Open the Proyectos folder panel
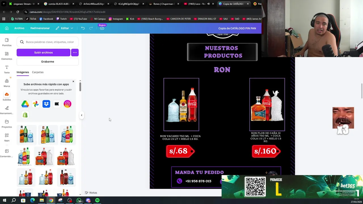Screen dimensions: 363x204 coord(7,124)
